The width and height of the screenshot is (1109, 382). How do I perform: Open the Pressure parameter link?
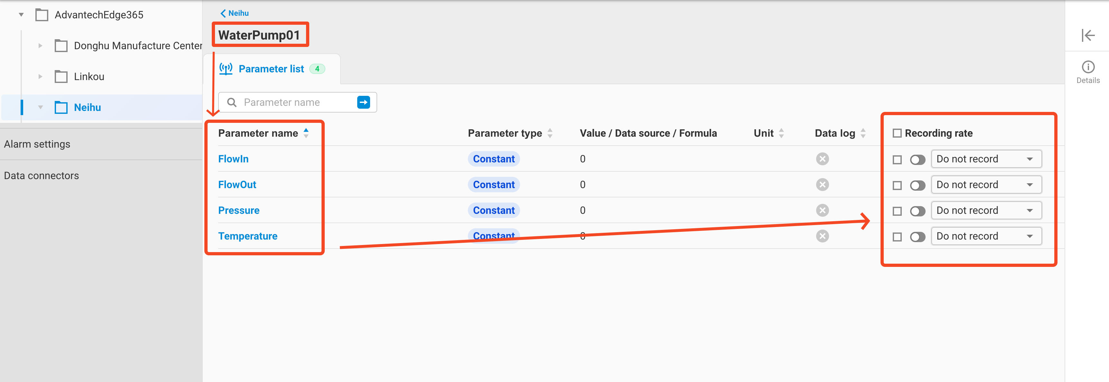pyautogui.click(x=238, y=210)
